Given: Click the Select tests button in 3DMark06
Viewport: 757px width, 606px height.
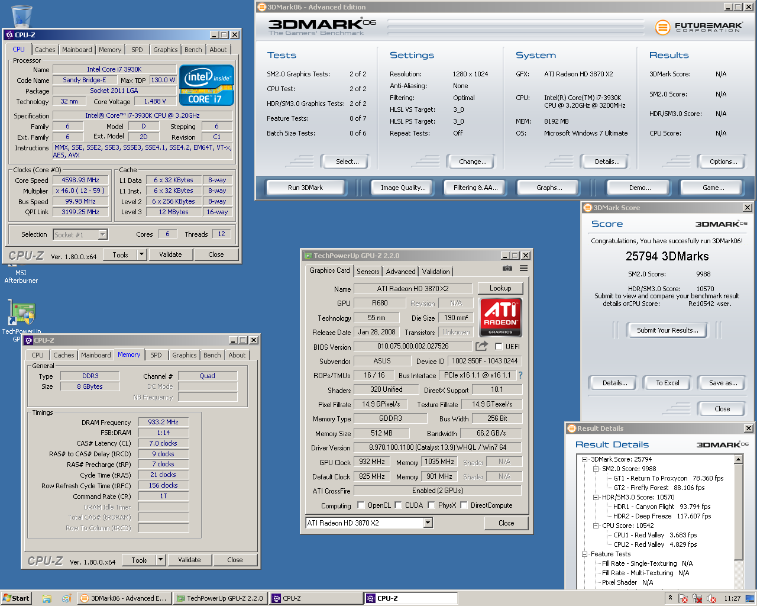Looking at the screenshot, I should tap(347, 162).
